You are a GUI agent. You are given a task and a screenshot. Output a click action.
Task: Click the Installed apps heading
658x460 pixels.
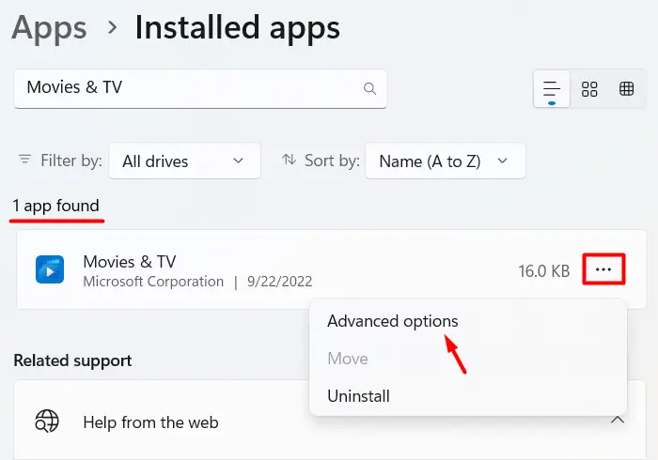[x=238, y=27]
